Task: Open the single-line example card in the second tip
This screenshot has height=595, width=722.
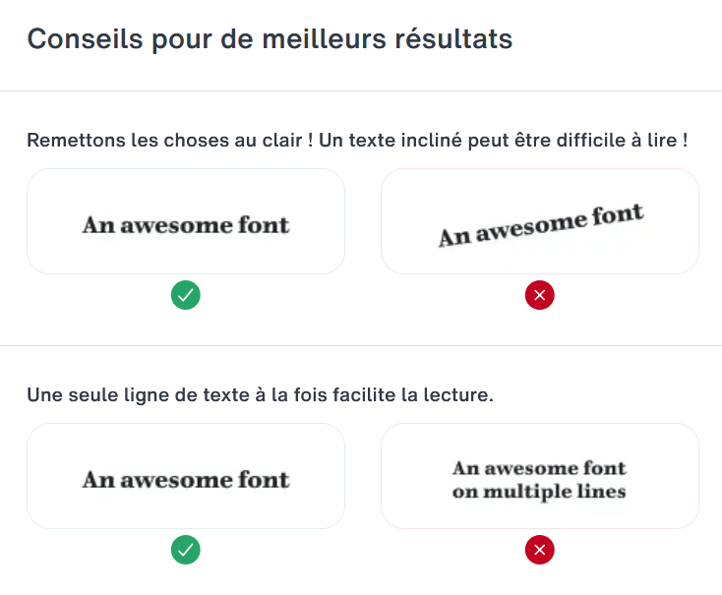Action: tap(186, 476)
